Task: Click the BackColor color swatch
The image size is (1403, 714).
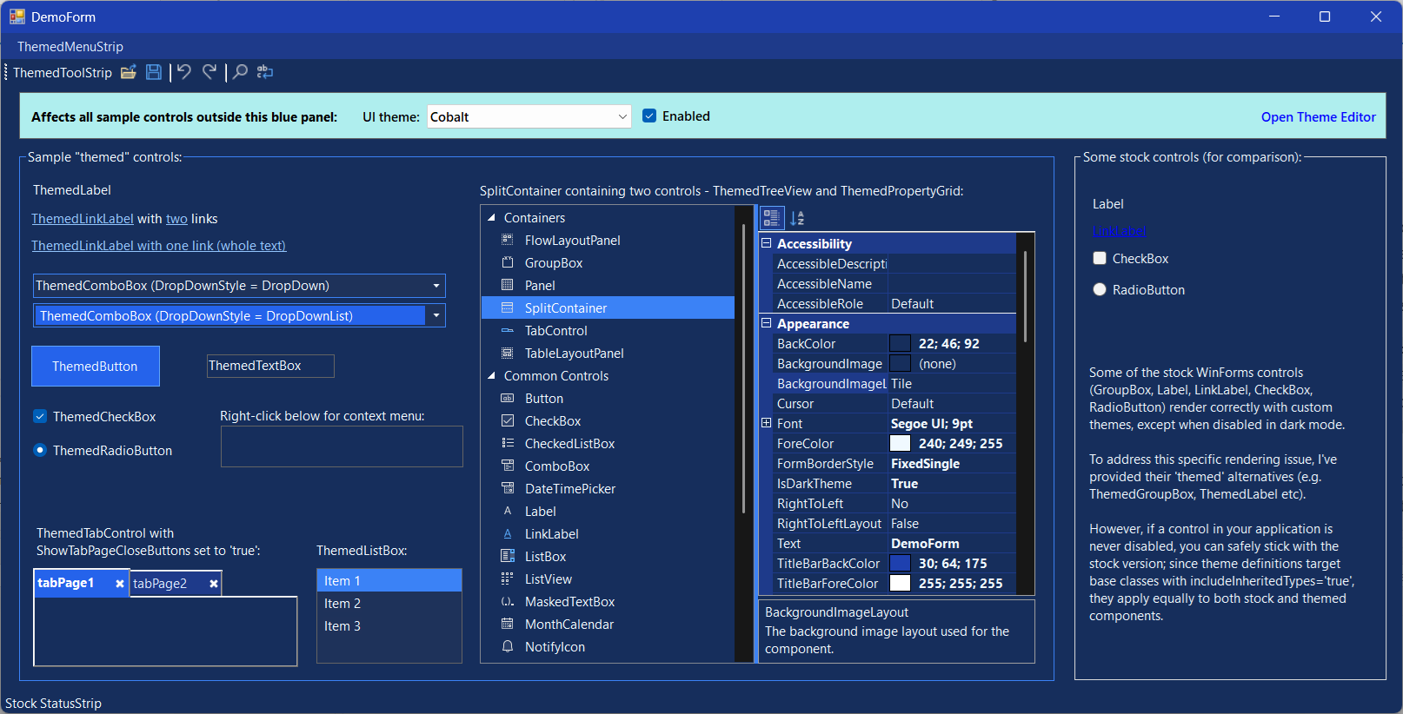Action: (x=900, y=343)
